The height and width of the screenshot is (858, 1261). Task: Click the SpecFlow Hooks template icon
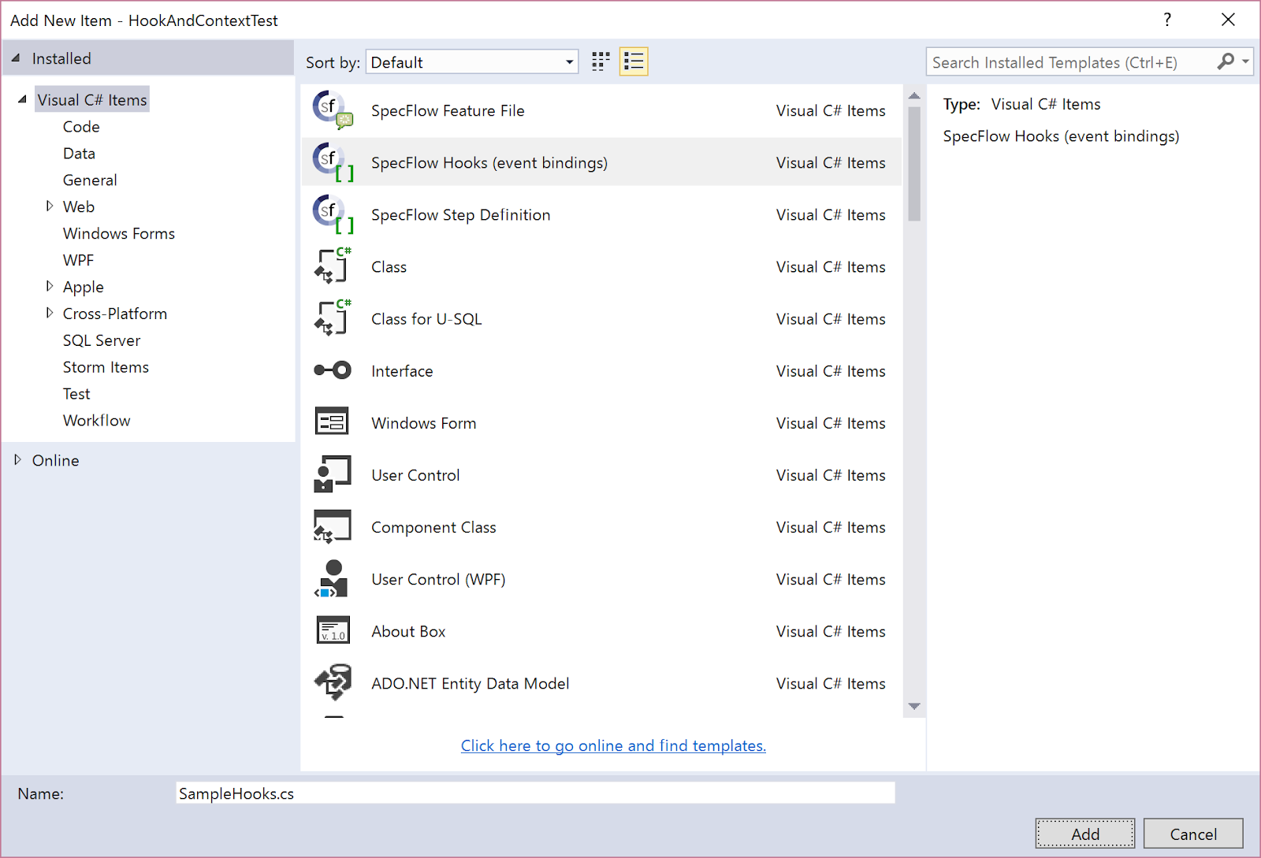click(333, 162)
